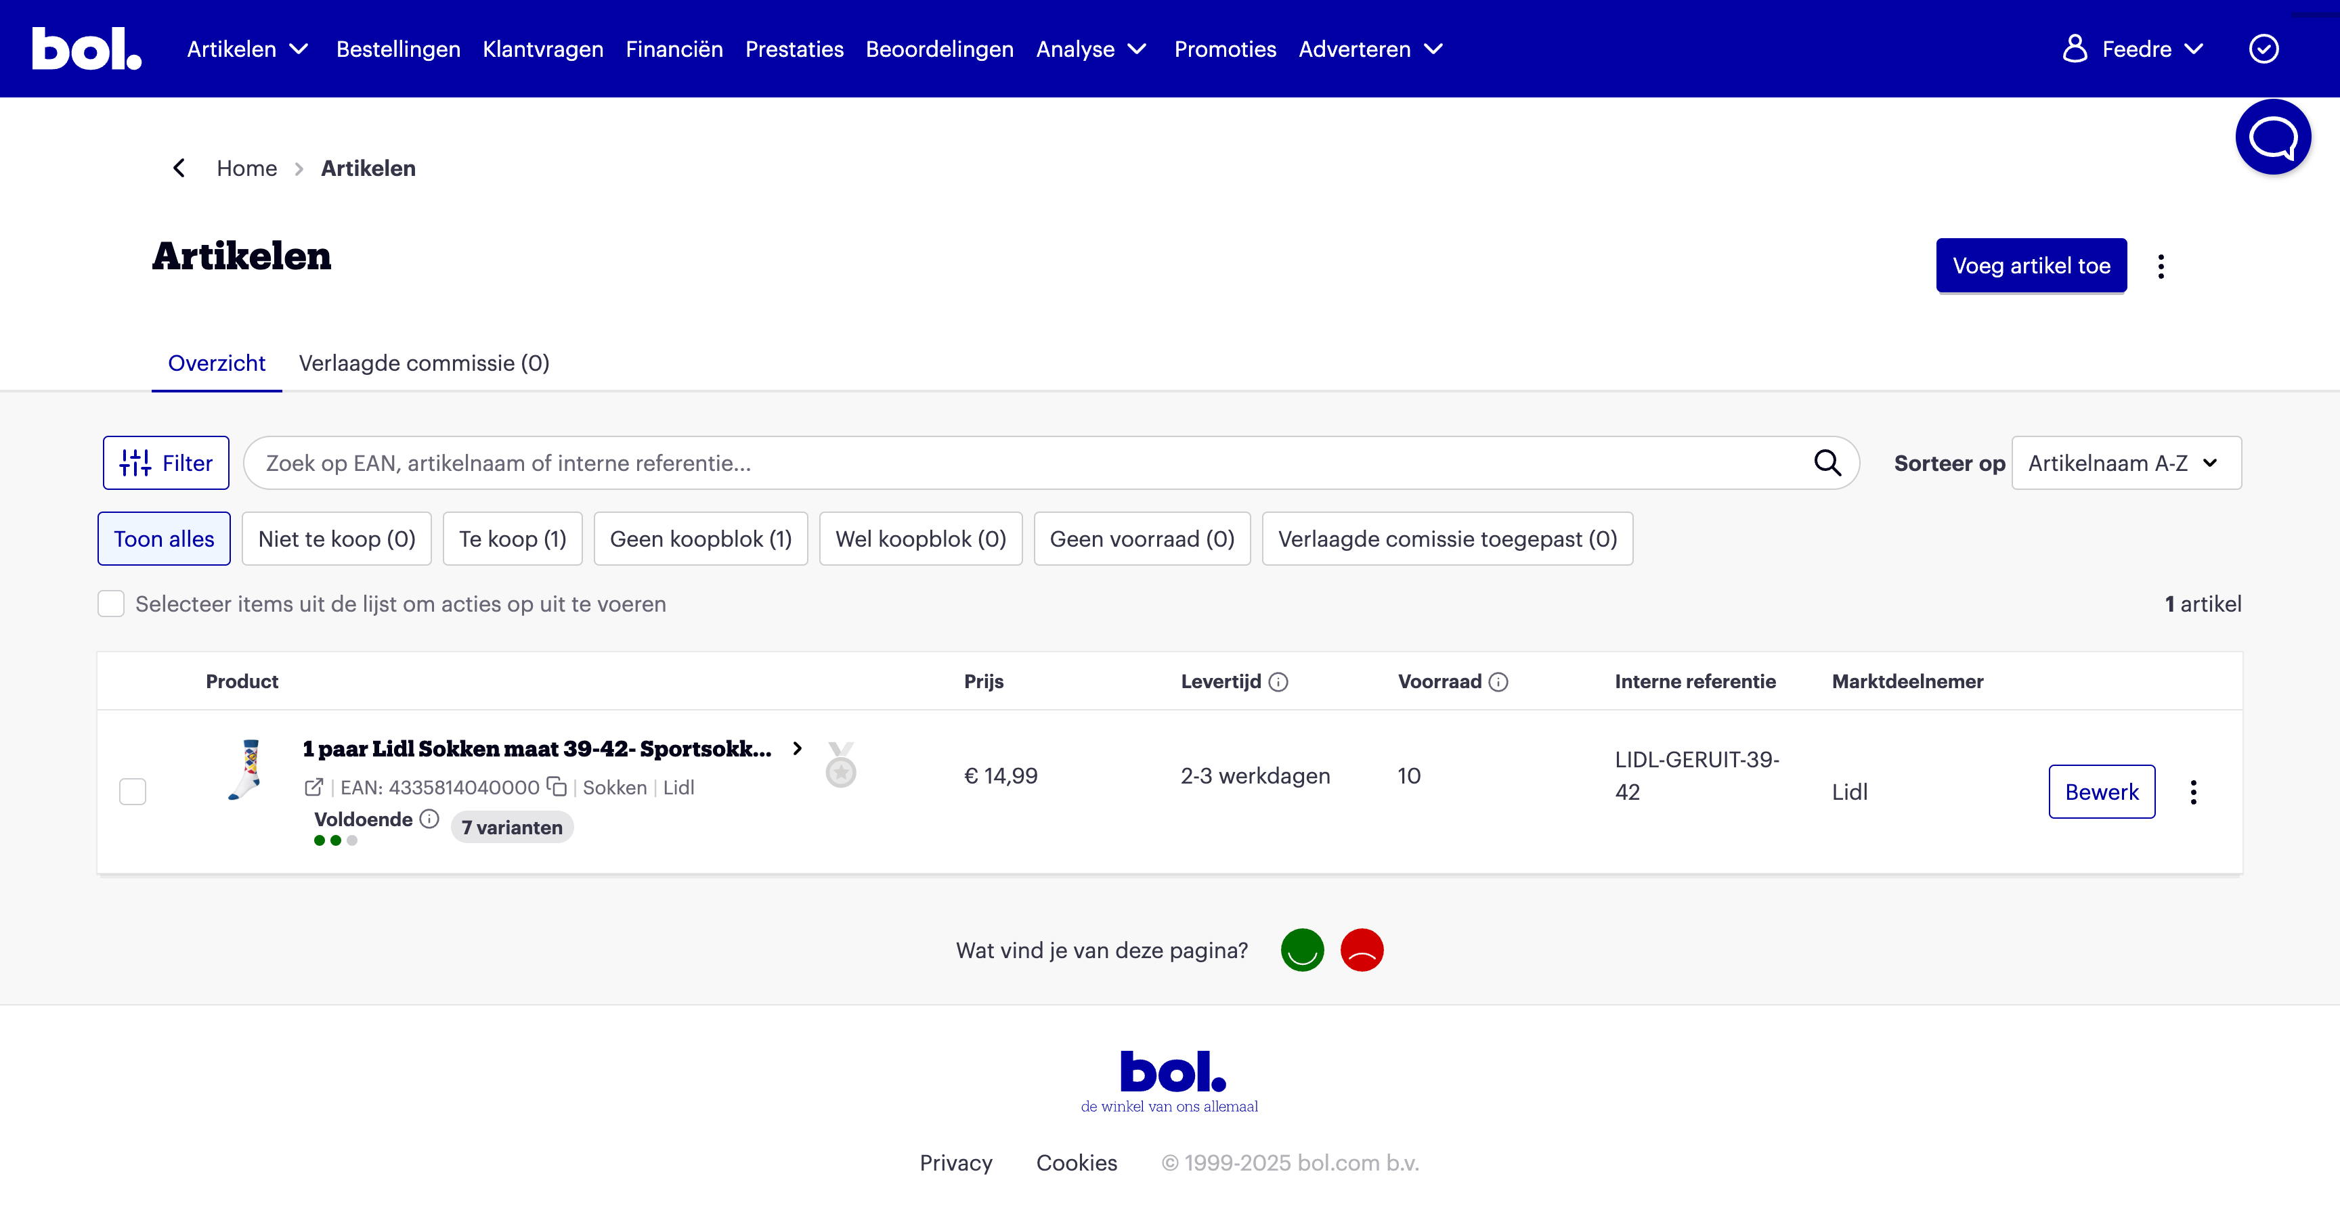Select the Geen koopblok (1) filter

700,539
